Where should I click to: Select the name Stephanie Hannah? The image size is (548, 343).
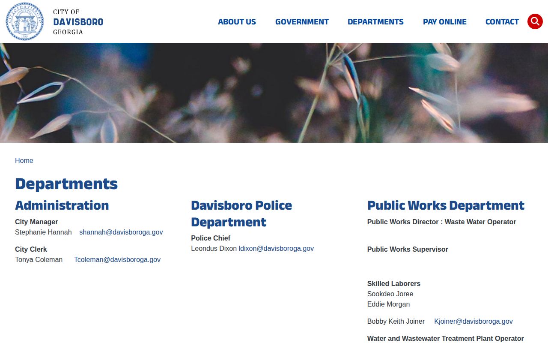click(43, 232)
